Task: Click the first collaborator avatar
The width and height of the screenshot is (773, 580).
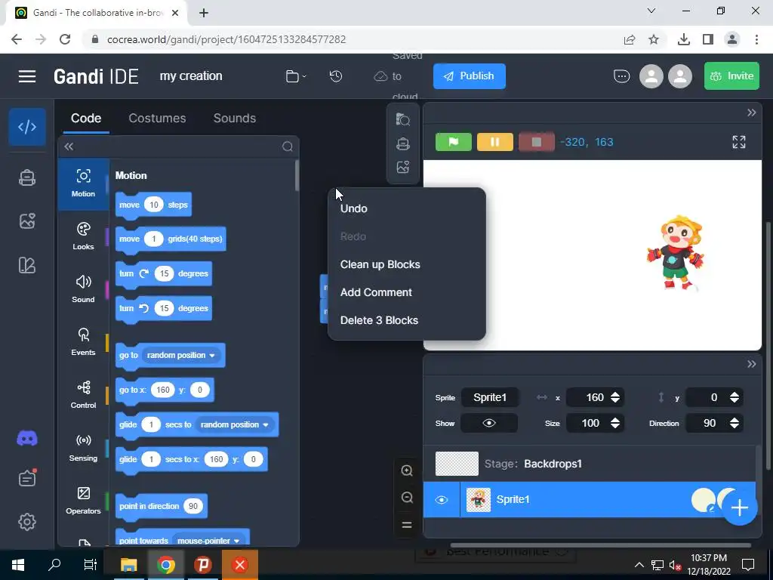Action: coord(651,76)
